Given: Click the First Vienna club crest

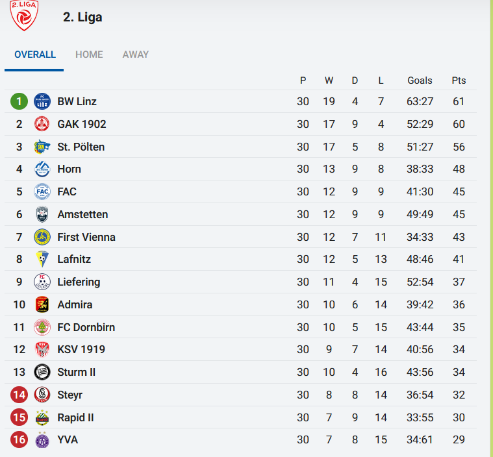Looking at the screenshot, I should [x=42, y=237].
